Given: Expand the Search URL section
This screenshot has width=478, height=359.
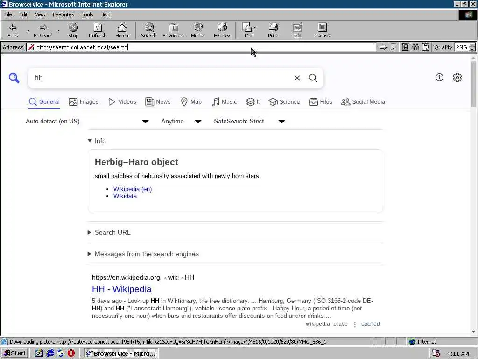Looking at the screenshot, I should [x=109, y=233].
